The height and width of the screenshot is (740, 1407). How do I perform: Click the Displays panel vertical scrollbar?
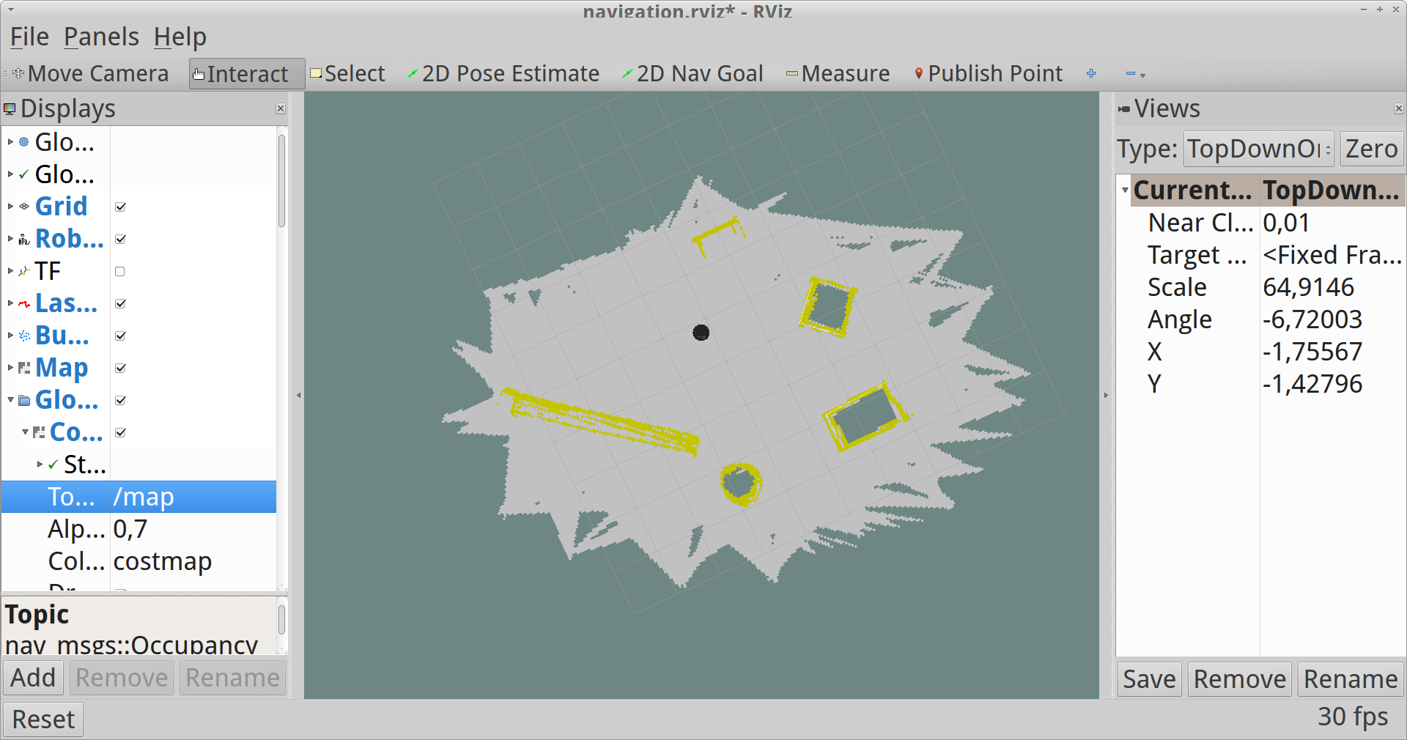coord(281,180)
